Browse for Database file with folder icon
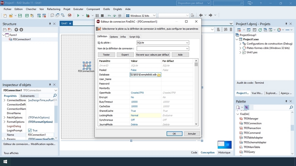The width and height of the screenshot is (296, 166). 159,75
